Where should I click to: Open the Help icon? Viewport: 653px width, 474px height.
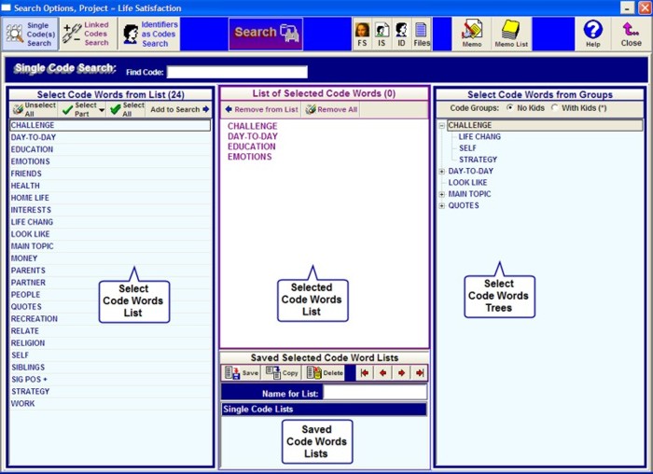pos(592,34)
